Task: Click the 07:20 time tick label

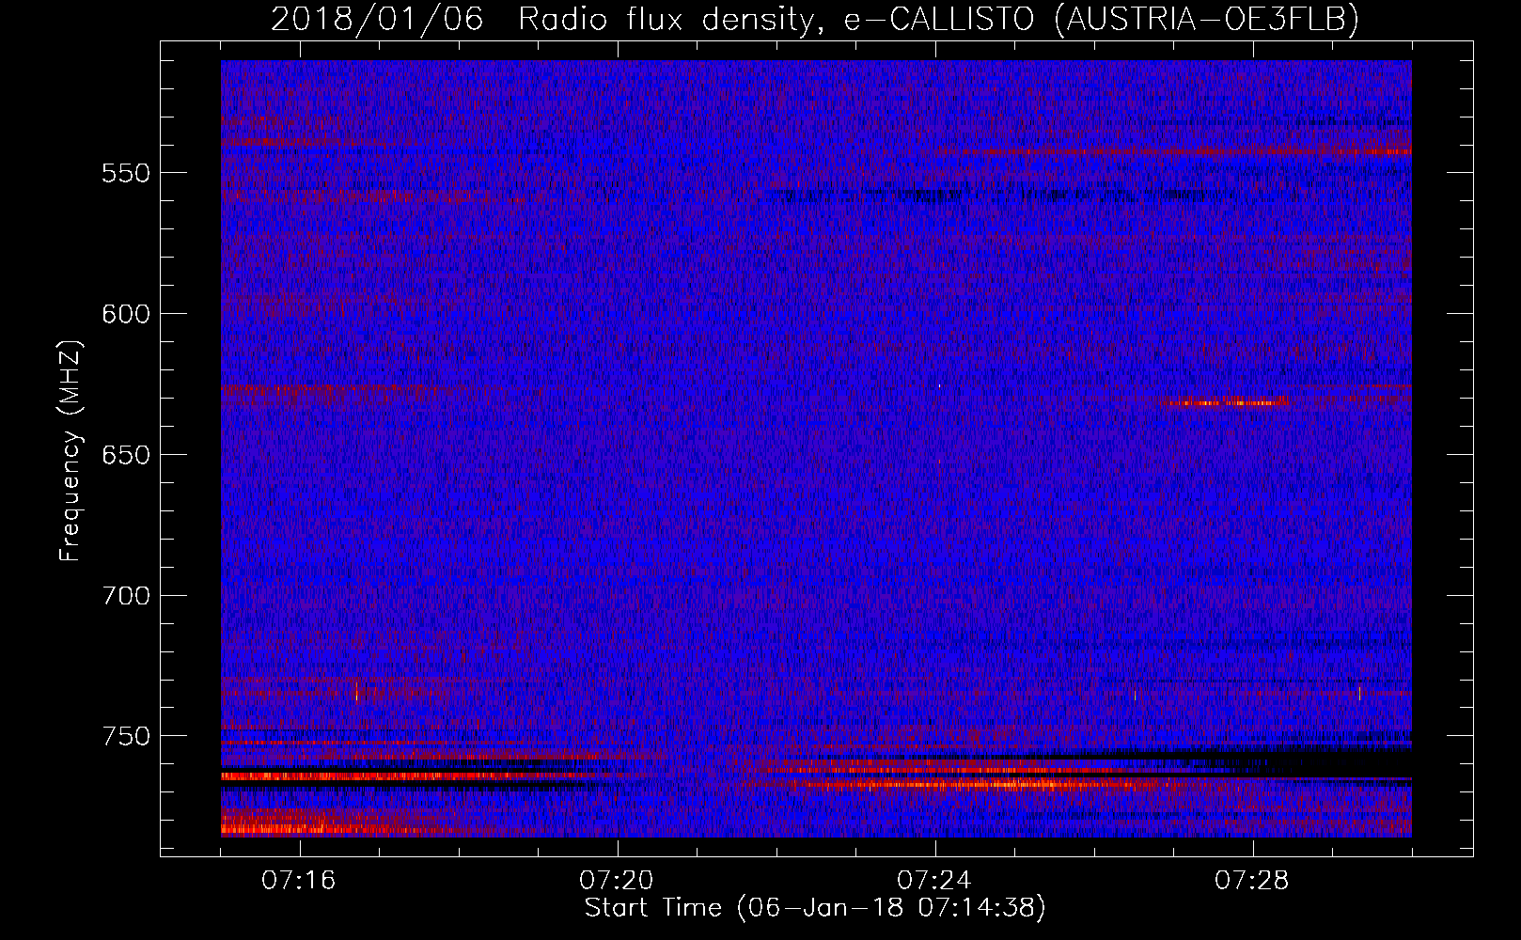Action: pos(617,881)
